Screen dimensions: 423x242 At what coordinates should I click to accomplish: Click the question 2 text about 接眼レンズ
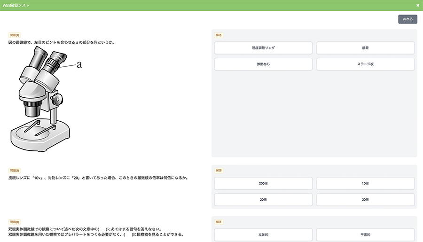click(x=98, y=178)
